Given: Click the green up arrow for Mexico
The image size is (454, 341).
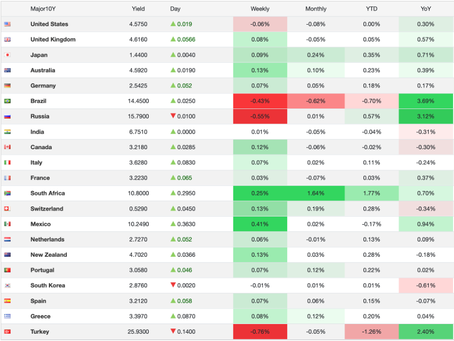Looking at the screenshot, I should pyautogui.click(x=173, y=224).
